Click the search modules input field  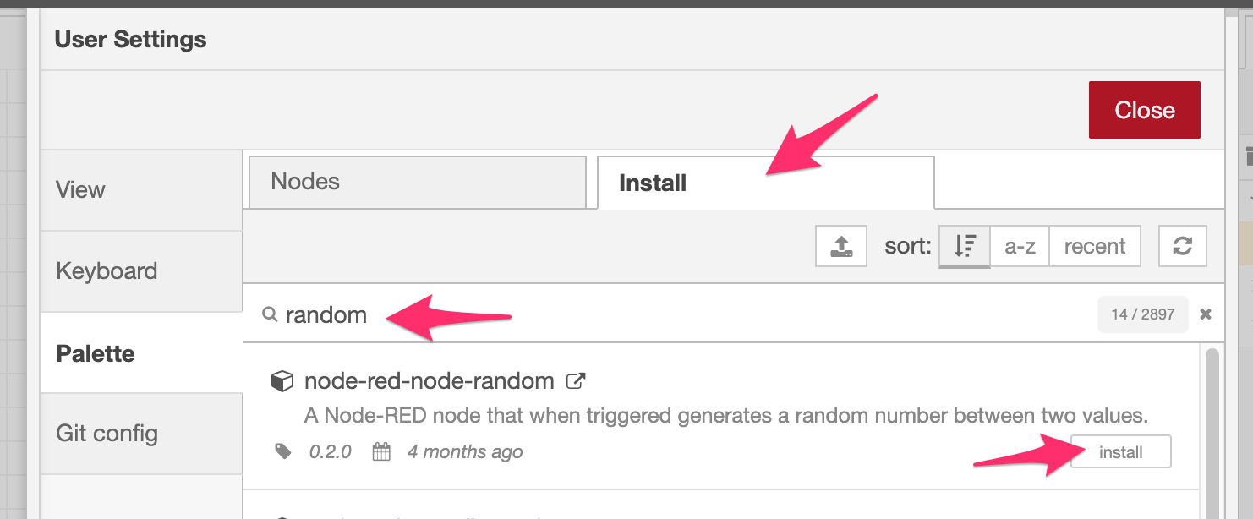(x=685, y=314)
